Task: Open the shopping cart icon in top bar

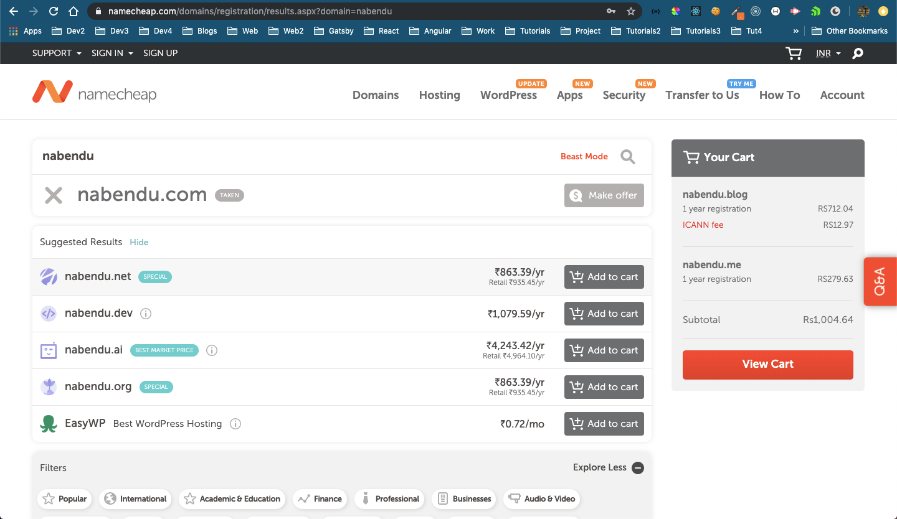Action: [794, 54]
